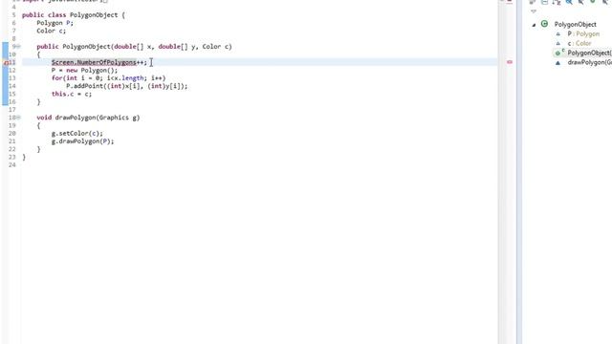Screen dimensions: 612x344
Task: Select the c : Color field in outline
Action: [579, 43]
